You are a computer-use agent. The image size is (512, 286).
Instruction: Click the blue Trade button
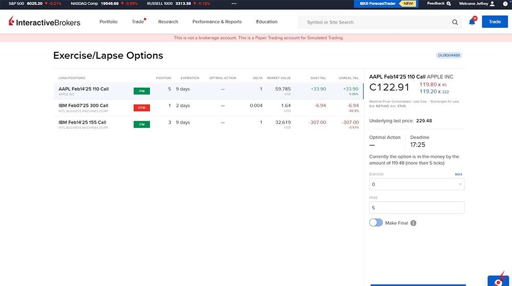pos(495,22)
